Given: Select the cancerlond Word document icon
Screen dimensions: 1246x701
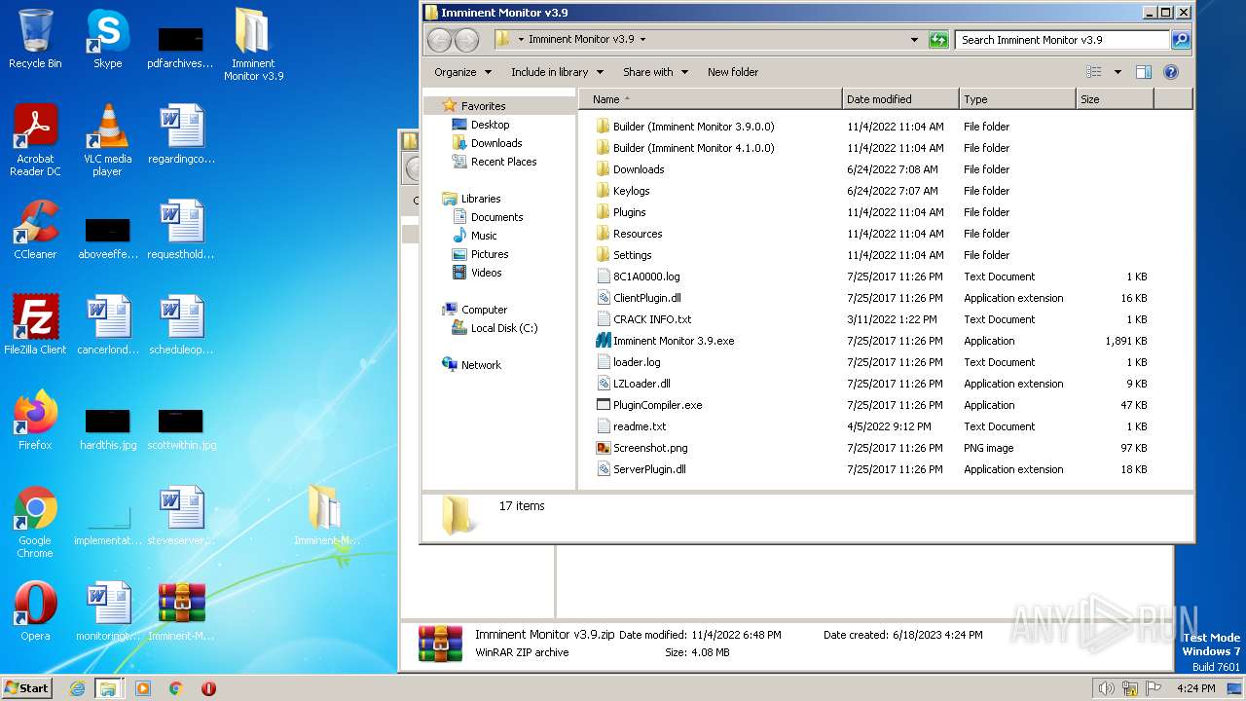Looking at the screenshot, I should [x=108, y=325].
